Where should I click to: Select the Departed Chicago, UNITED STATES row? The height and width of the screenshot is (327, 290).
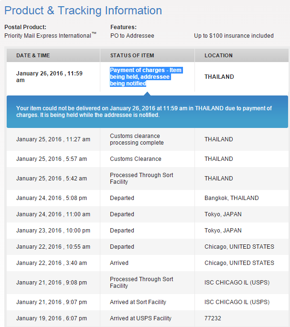(x=148, y=247)
